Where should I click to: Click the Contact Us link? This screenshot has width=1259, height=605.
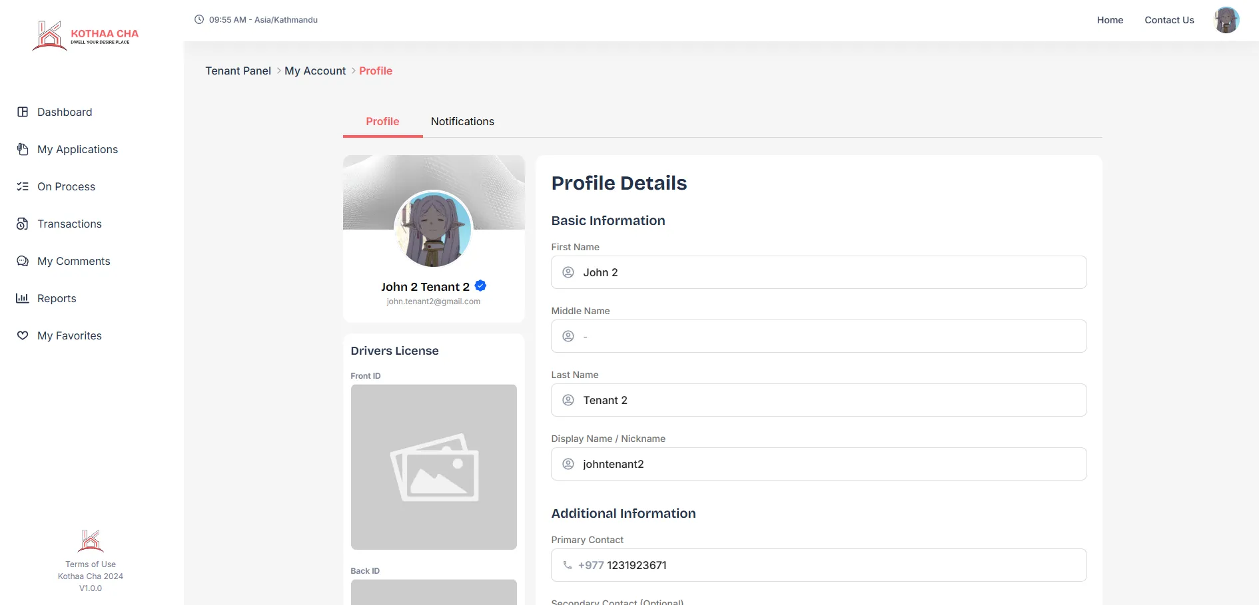click(1169, 20)
